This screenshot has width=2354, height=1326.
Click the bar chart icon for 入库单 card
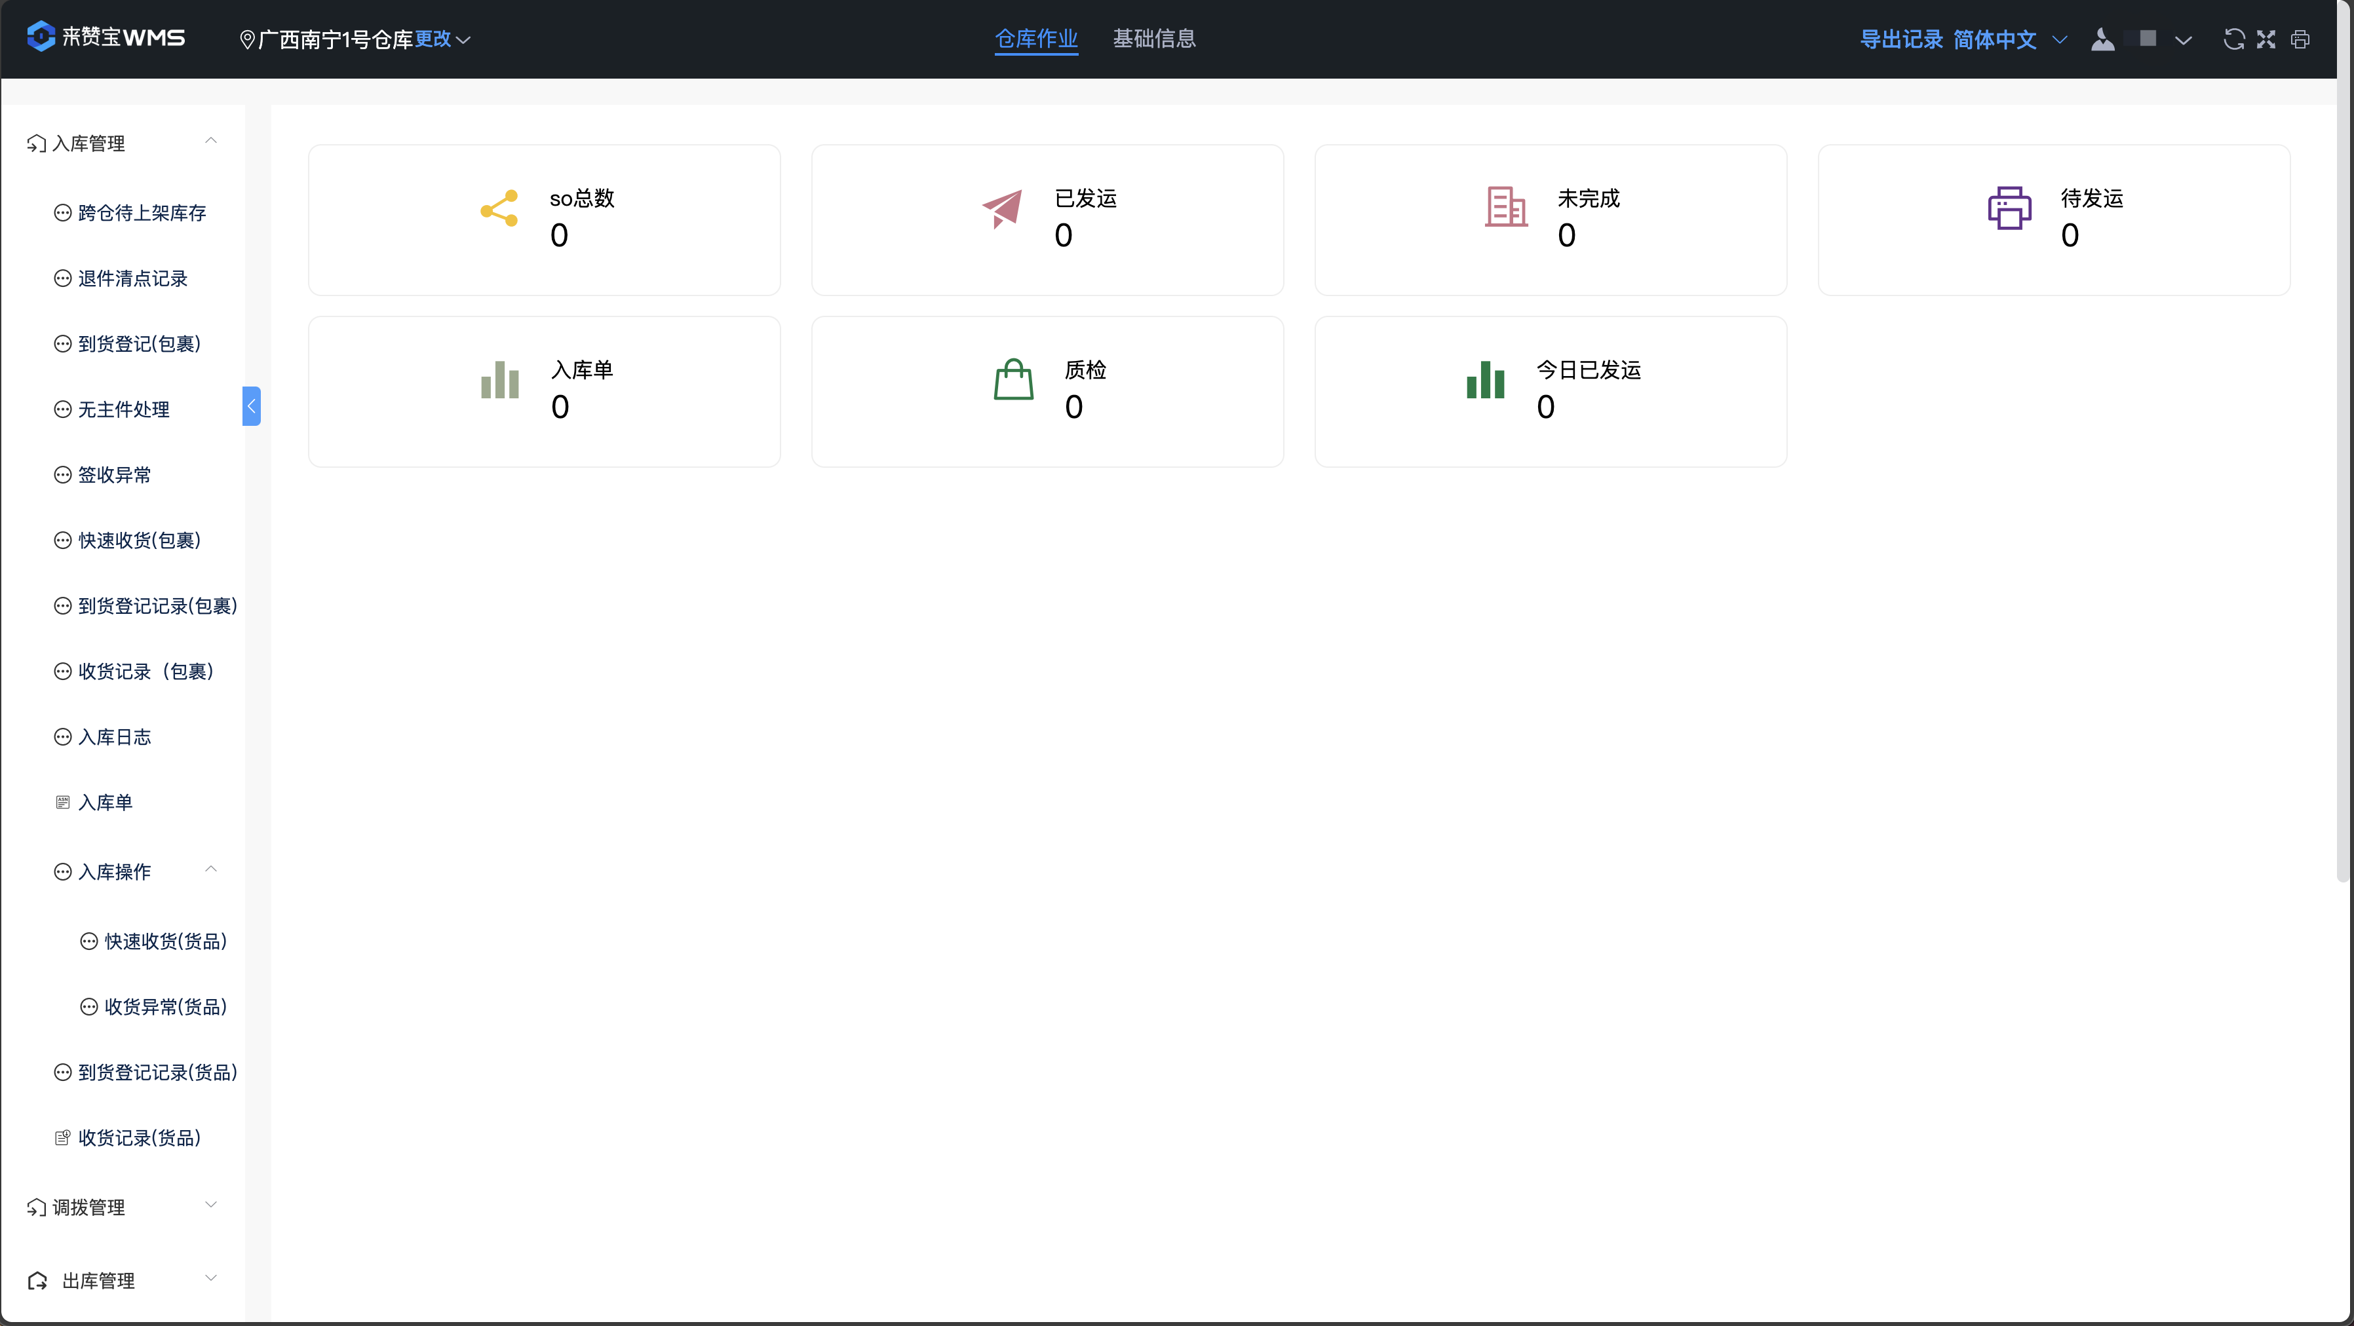click(500, 379)
